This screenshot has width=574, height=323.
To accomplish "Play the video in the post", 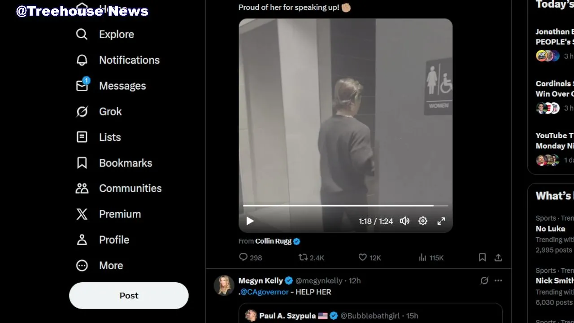I will [250, 221].
